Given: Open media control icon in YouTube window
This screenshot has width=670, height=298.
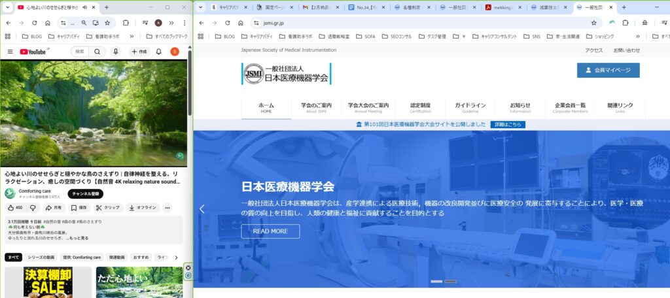Looking at the screenshot, I should [x=145, y=23].
